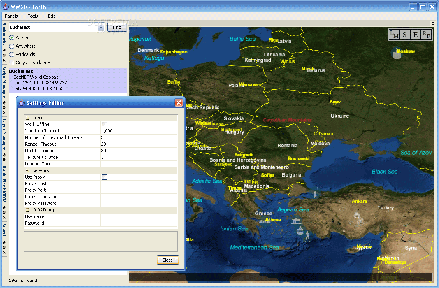
Task: Close the Search side panel tab
Action: (4, 253)
